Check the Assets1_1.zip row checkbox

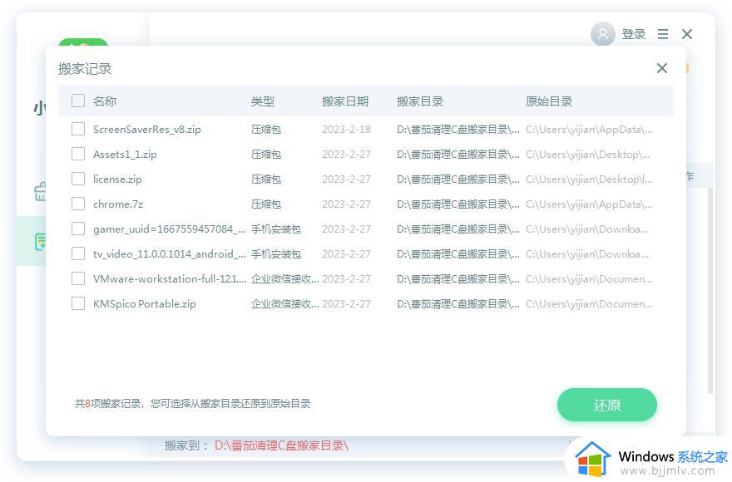(x=78, y=154)
